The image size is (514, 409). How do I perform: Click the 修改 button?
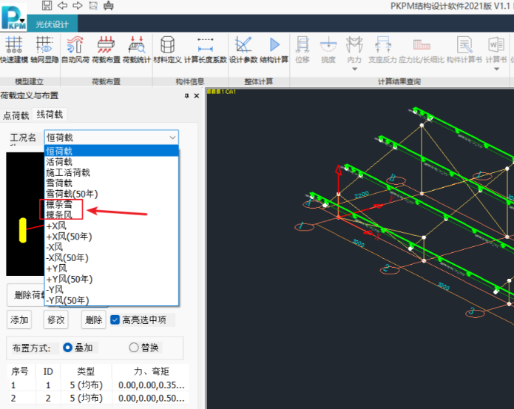click(x=56, y=320)
